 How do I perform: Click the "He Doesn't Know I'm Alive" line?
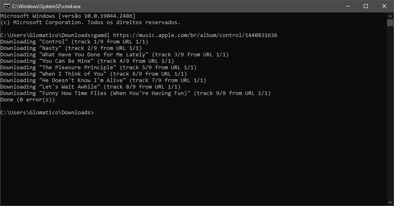tap(103, 80)
